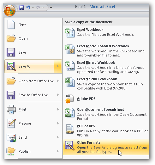Select Open from Office Live menu text
The height and width of the screenshot is (165, 155).
pyautogui.click(x=36, y=81)
